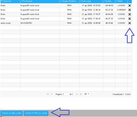Remove login from 21 apr 2020, 17:26:32
The height and width of the screenshot is (117, 137).
(129, 19)
